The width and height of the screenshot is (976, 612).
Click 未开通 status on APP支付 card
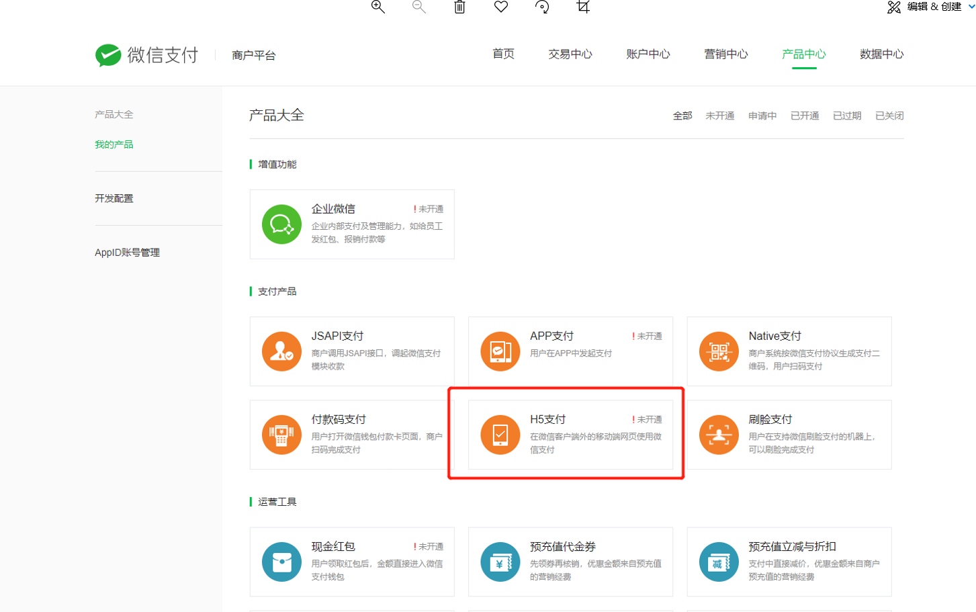pos(647,336)
